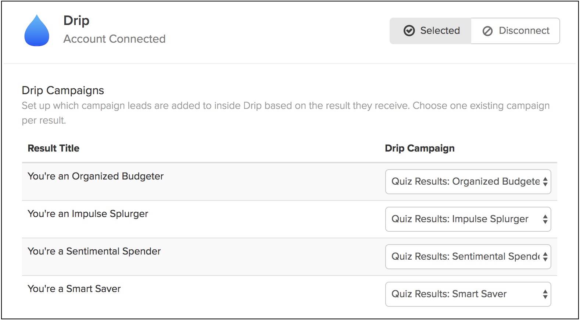Disconnect the Drip account
580x320 pixels.
coord(515,31)
